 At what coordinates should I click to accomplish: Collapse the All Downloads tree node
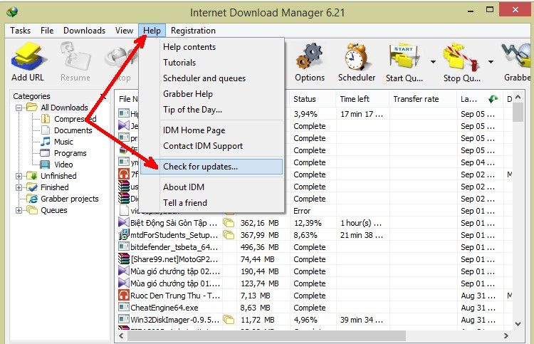click(19, 108)
